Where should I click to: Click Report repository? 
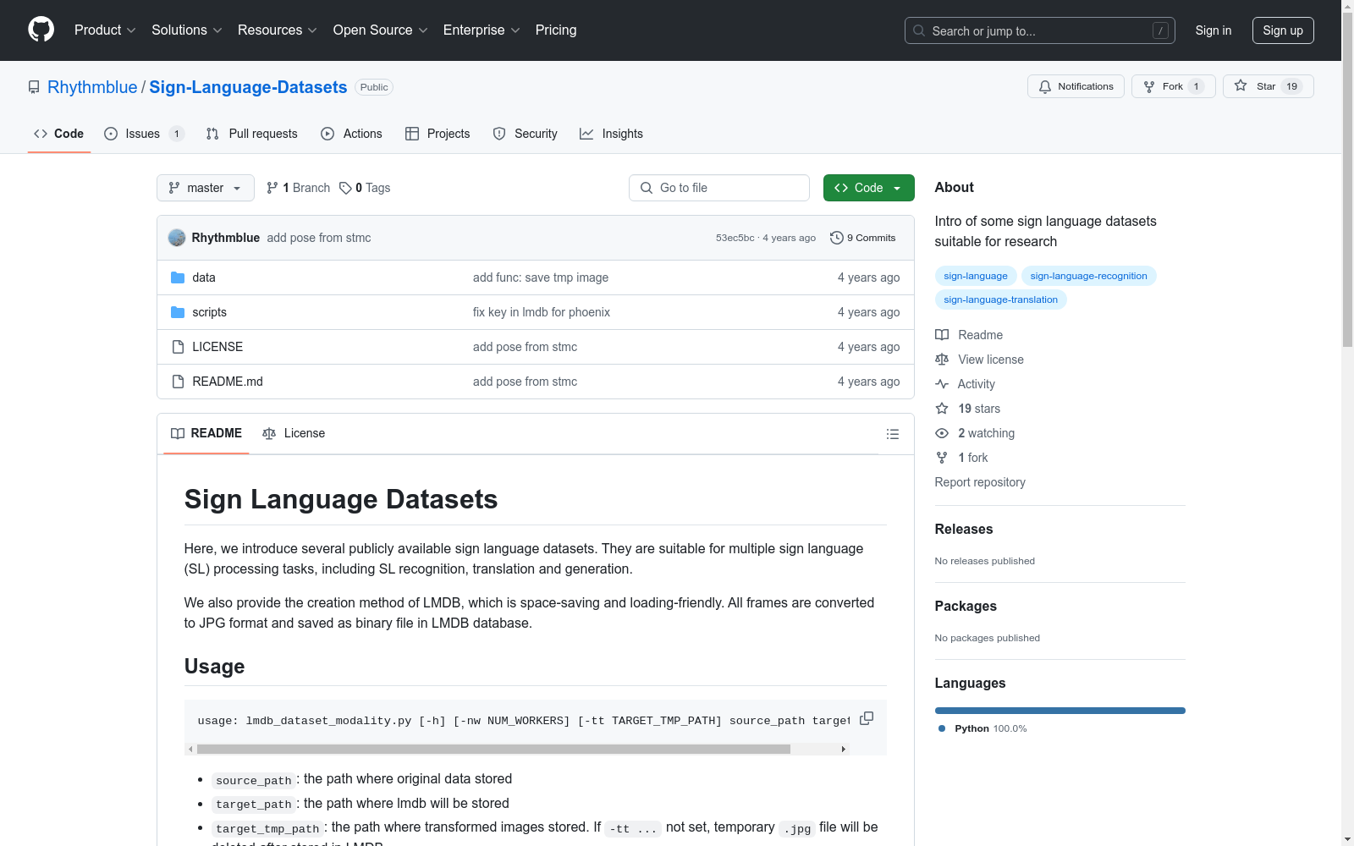point(980,482)
